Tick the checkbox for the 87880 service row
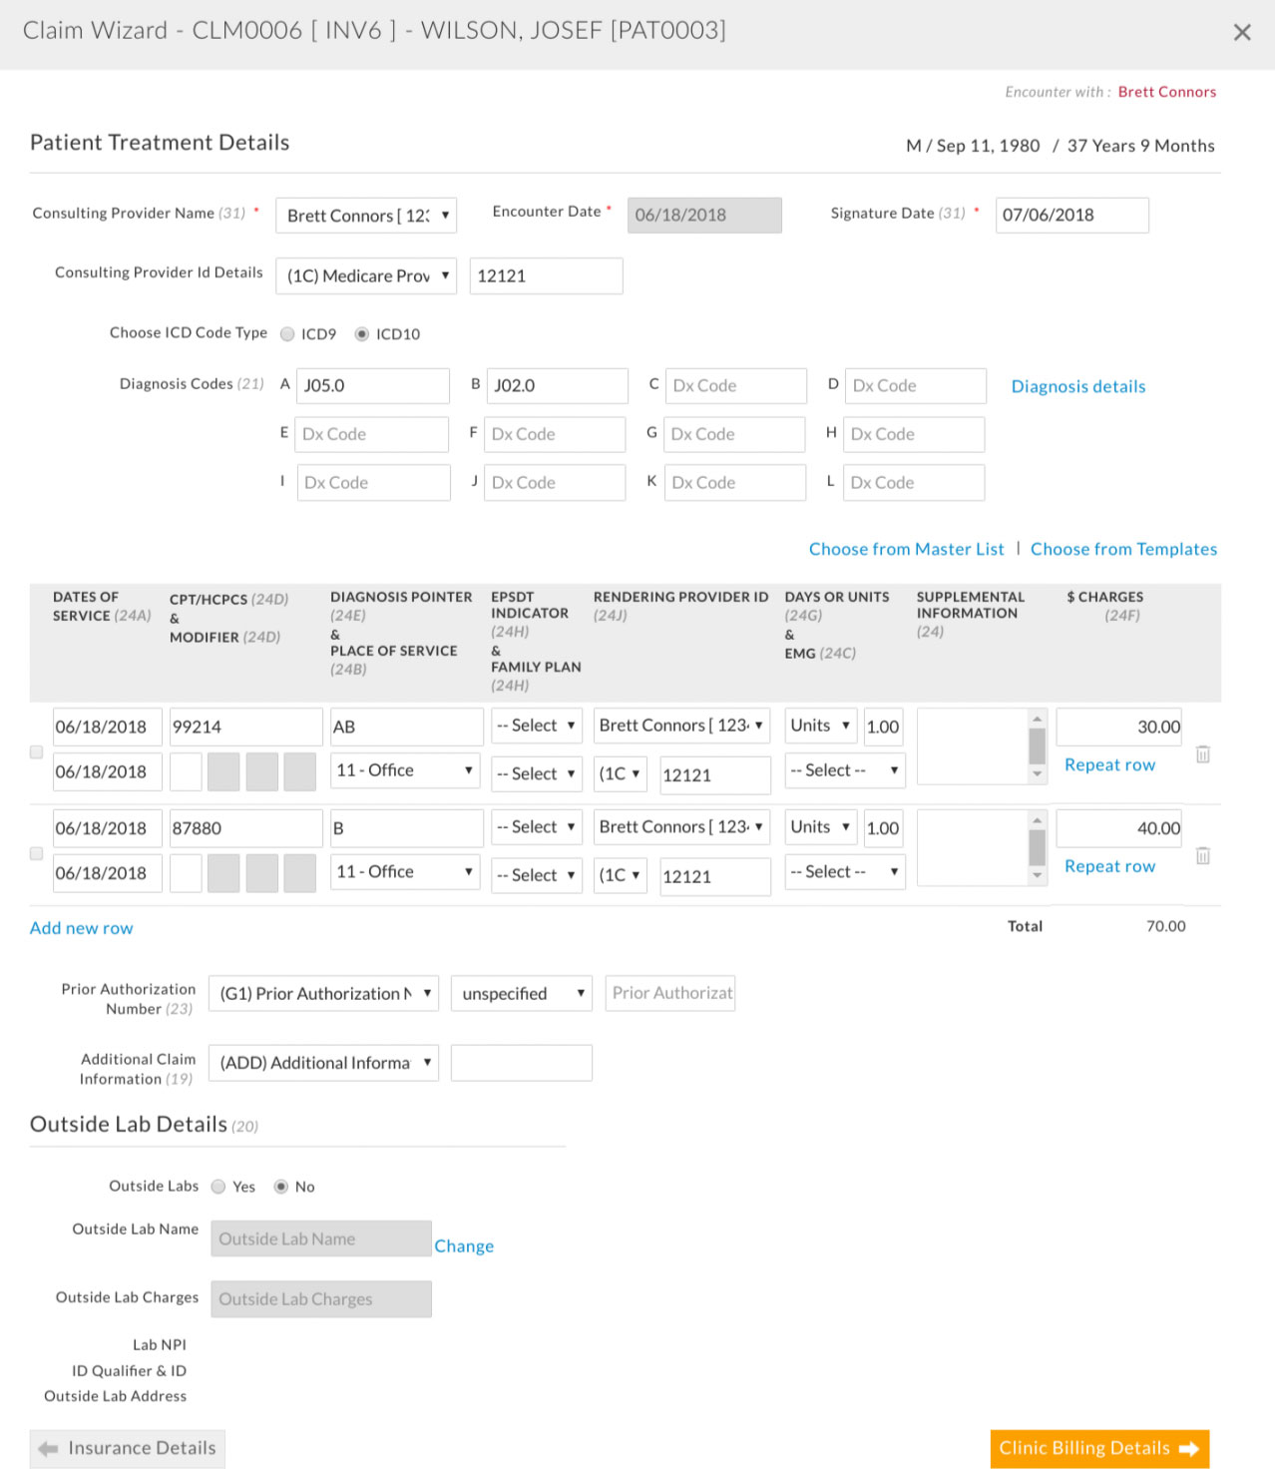This screenshot has width=1275, height=1479. (x=37, y=854)
